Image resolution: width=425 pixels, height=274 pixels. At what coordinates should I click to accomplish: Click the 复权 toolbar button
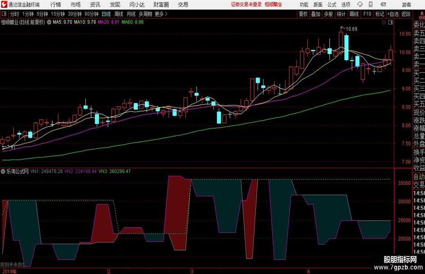[x=303, y=14]
